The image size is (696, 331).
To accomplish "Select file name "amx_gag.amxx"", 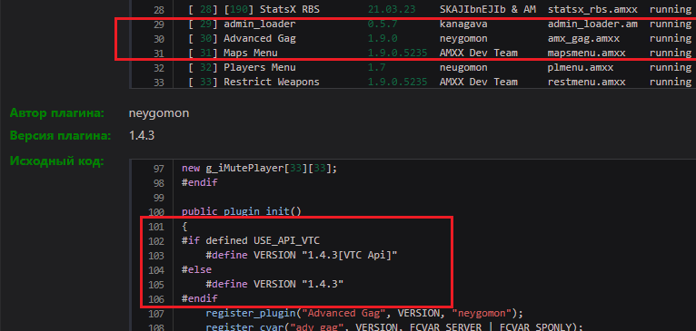I will click(583, 39).
